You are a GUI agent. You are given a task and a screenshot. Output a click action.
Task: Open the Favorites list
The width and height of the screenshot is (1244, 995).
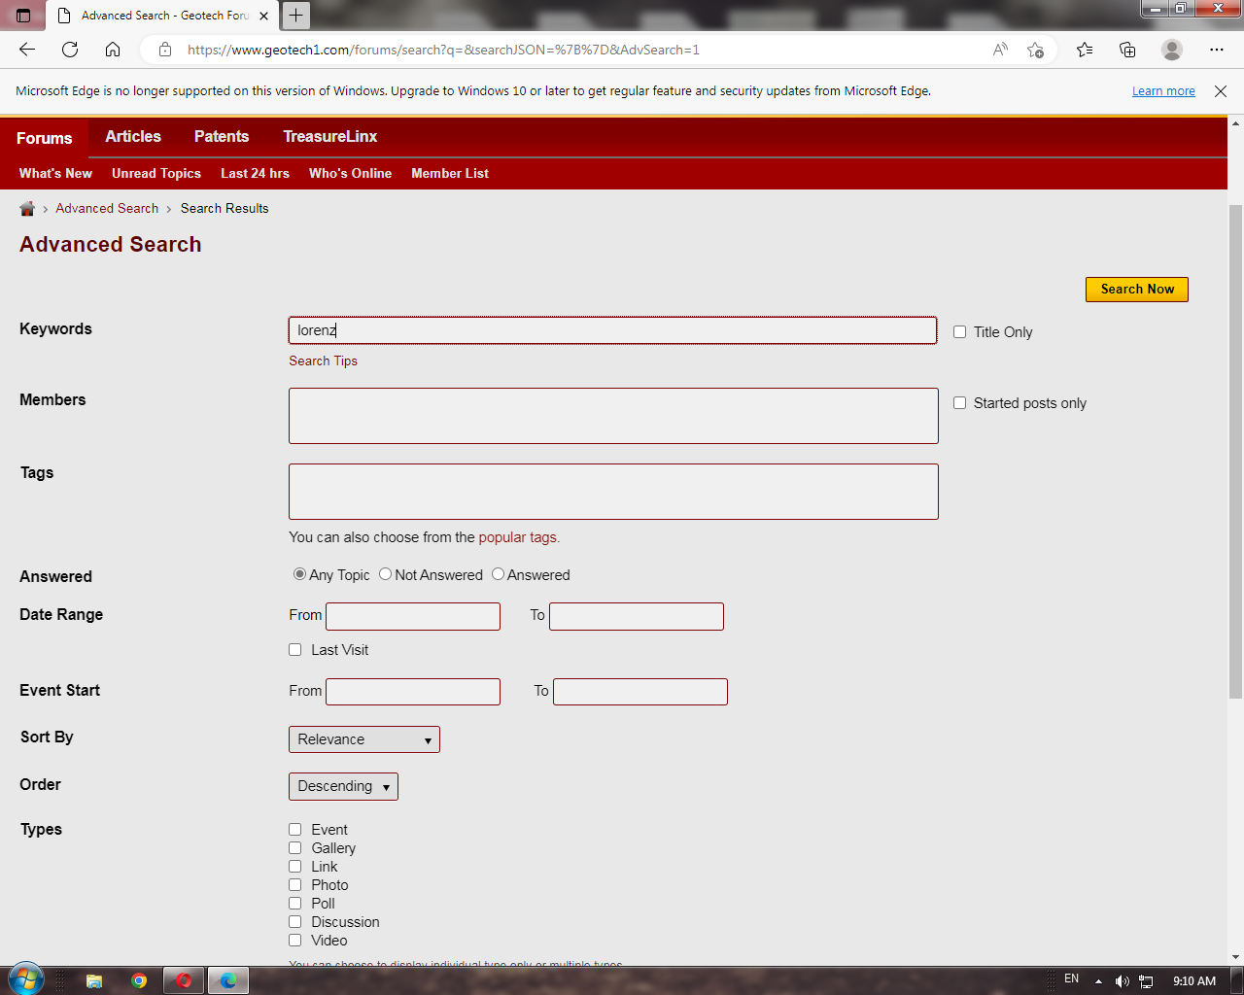pos(1085,50)
